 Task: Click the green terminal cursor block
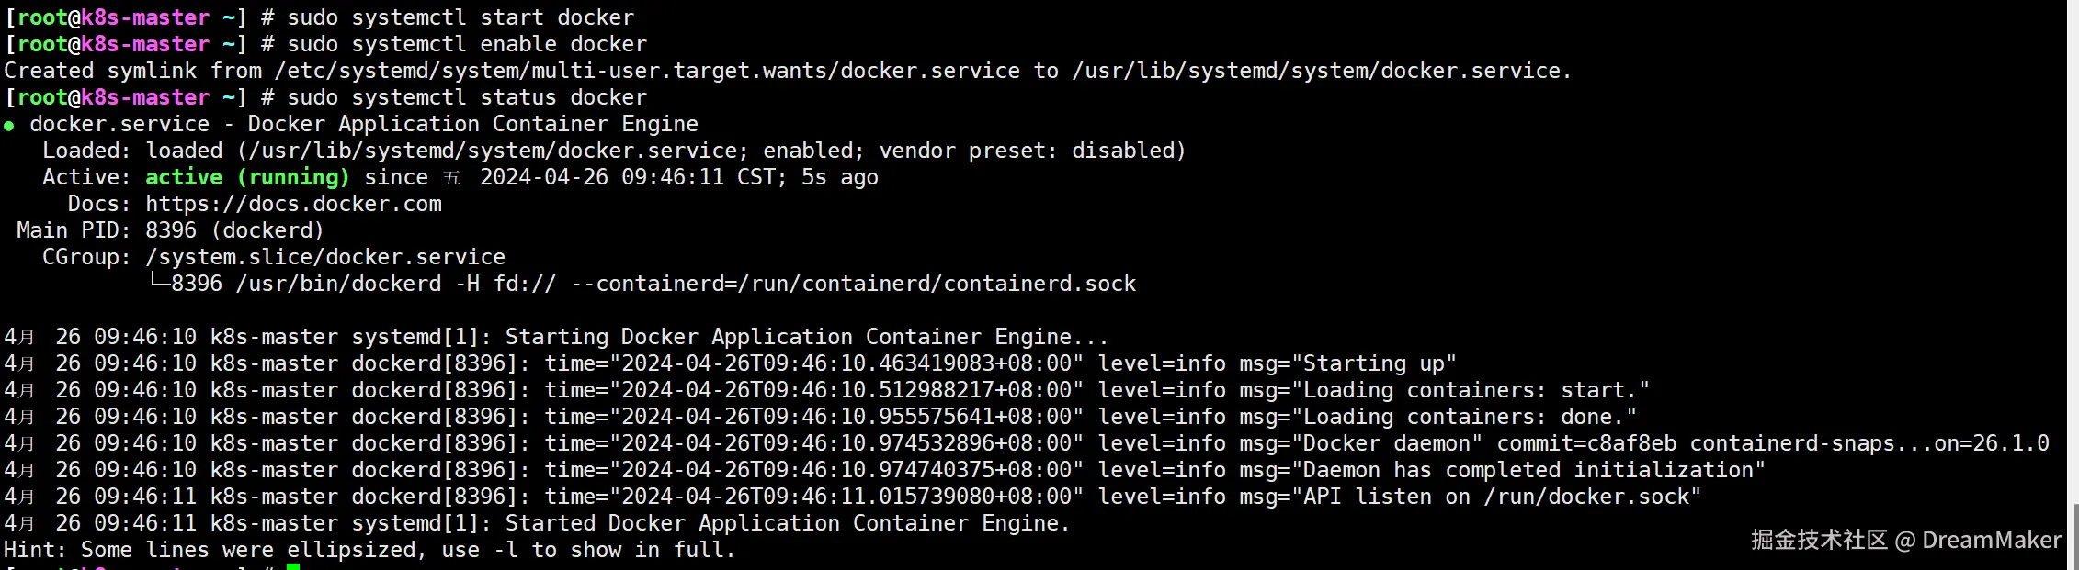tap(293, 566)
